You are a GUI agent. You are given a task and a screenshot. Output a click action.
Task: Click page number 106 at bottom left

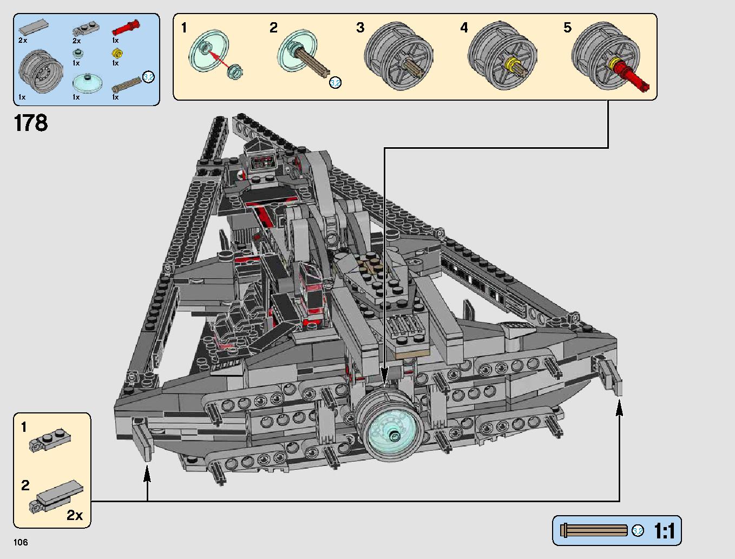tap(21, 541)
